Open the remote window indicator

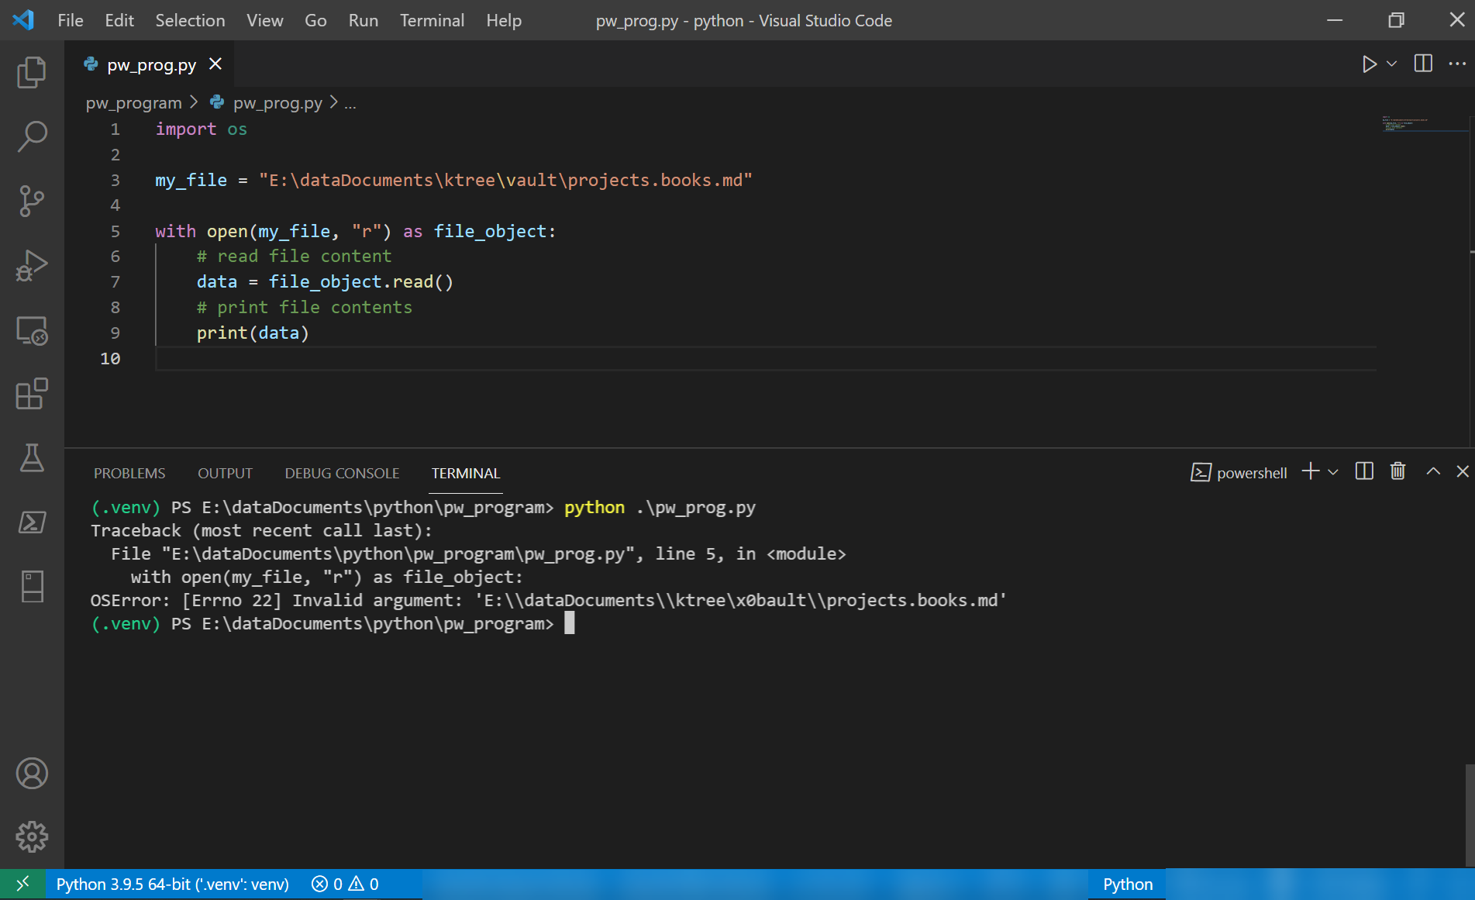click(22, 884)
